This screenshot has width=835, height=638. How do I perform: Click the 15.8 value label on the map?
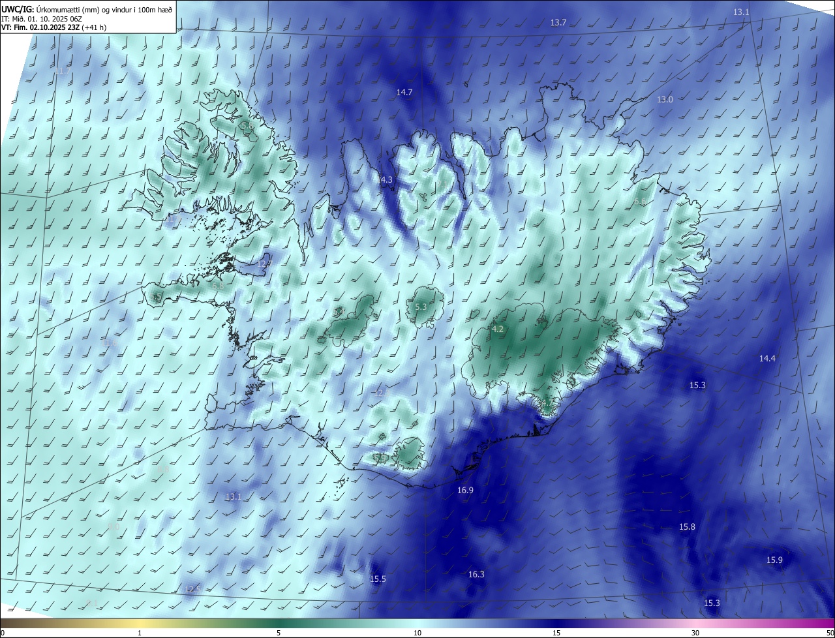point(687,527)
